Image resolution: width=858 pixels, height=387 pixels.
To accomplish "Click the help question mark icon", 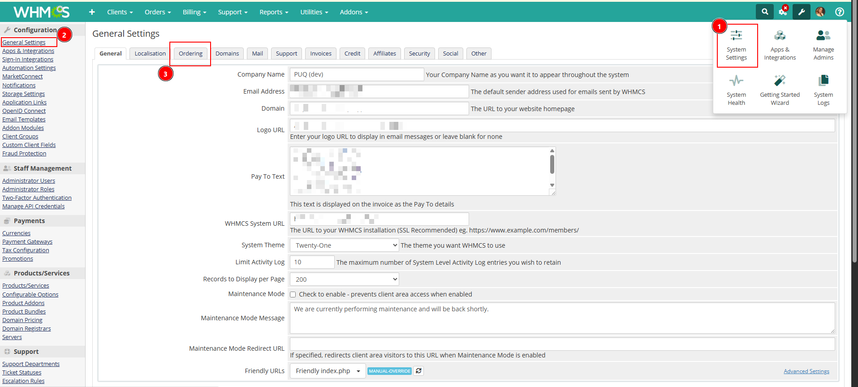I will pos(839,12).
